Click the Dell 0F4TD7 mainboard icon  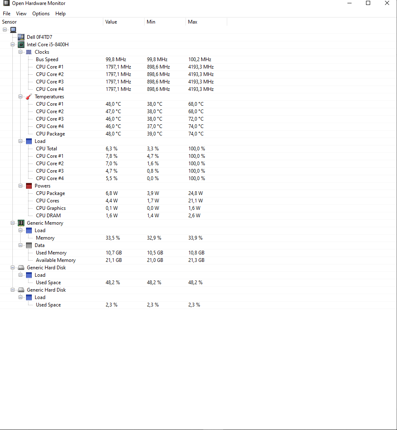click(x=21, y=37)
